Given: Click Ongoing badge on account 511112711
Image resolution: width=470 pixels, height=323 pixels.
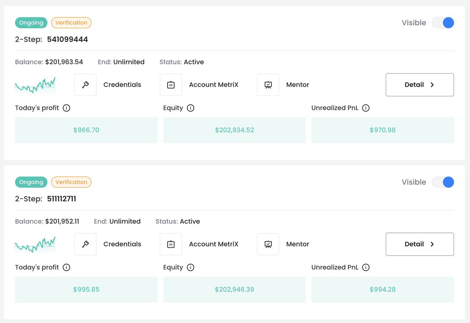Looking at the screenshot, I should [31, 182].
